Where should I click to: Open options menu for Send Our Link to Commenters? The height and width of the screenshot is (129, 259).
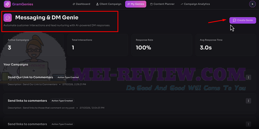coord(248,77)
